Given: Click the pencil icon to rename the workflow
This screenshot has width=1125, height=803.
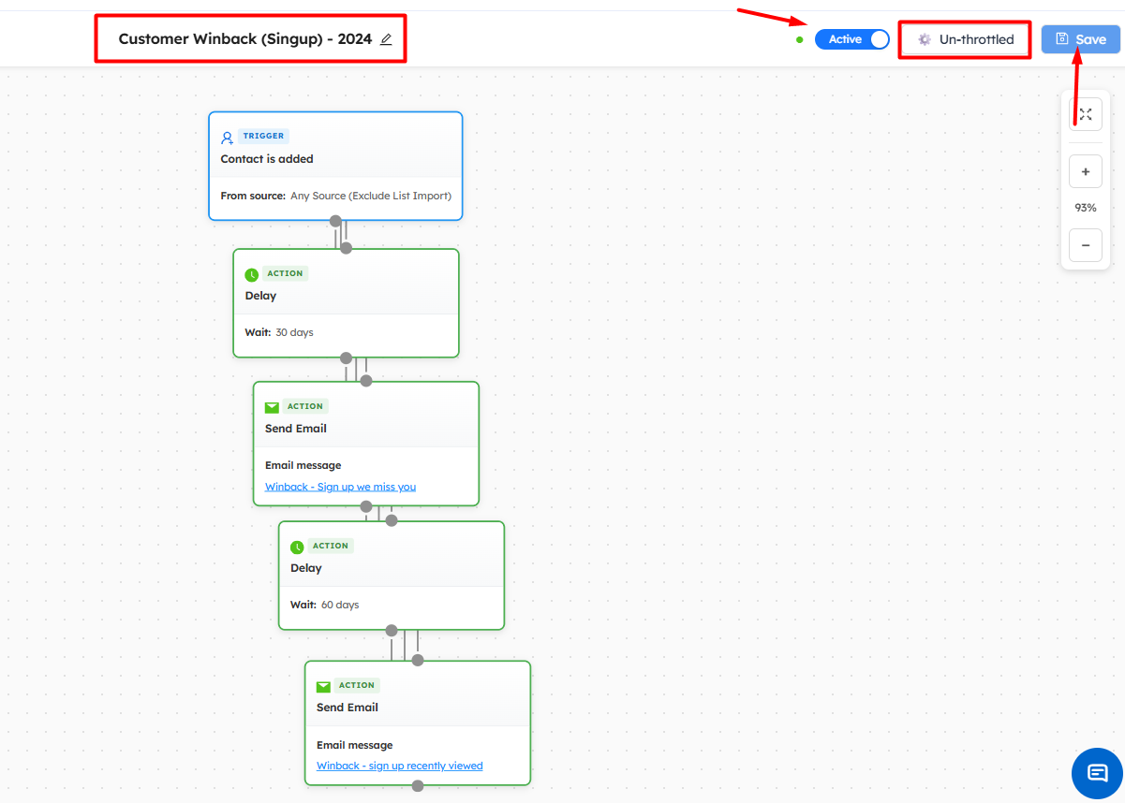Looking at the screenshot, I should (x=386, y=39).
